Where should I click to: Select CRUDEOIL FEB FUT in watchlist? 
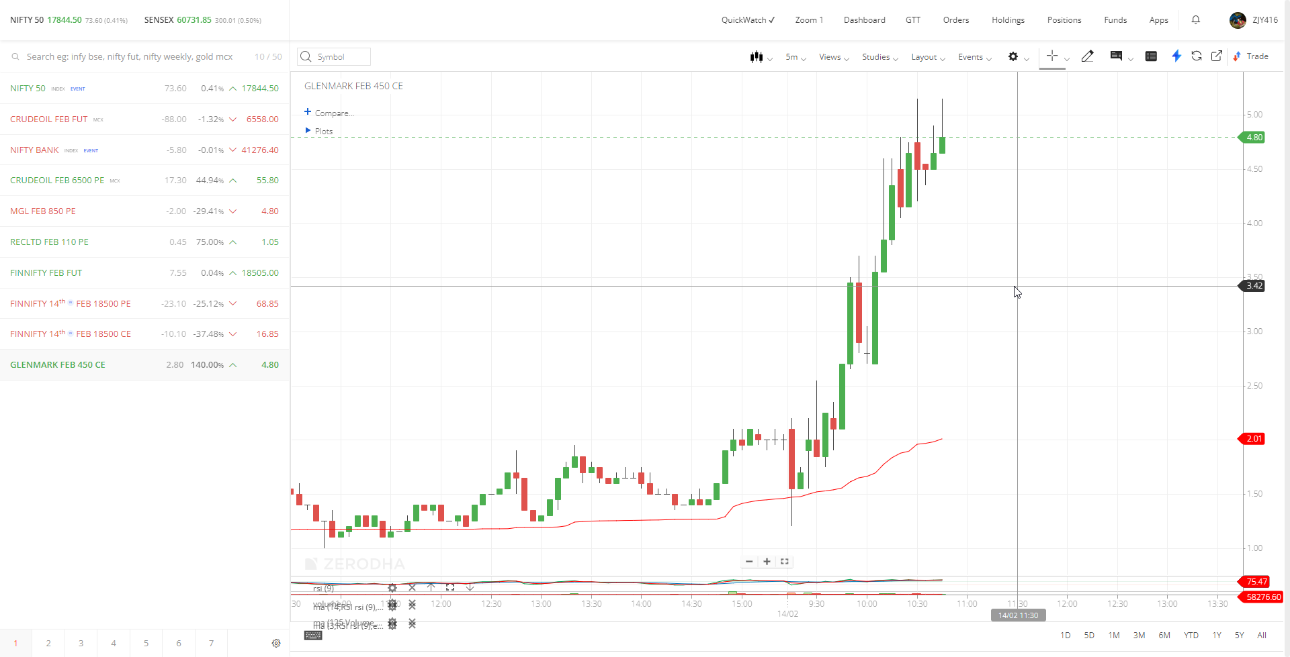click(x=144, y=119)
